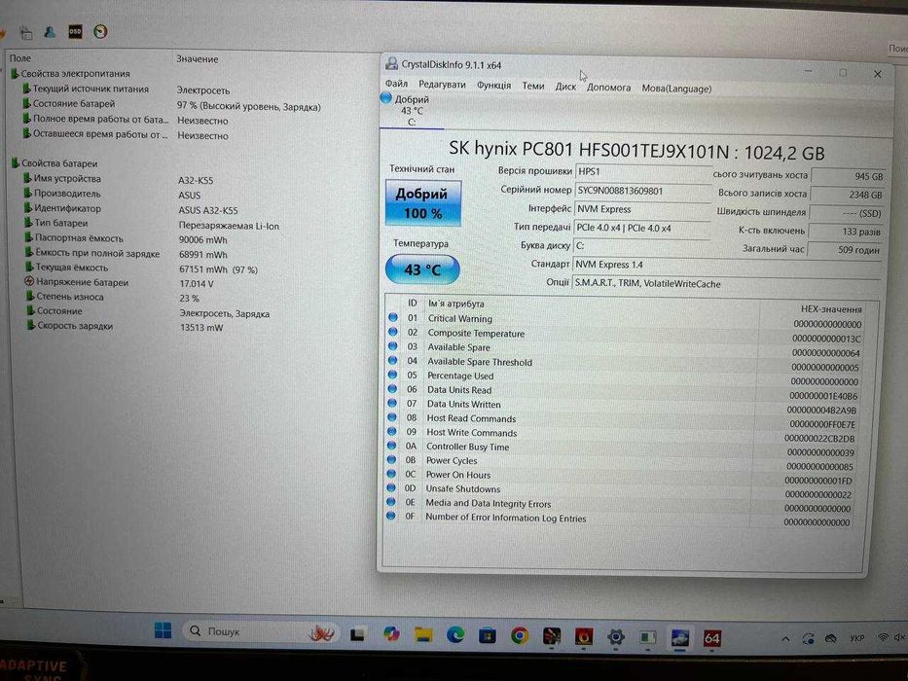Open the Допомога menu
Viewport: 908px width, 681px height.
[608, 88]
